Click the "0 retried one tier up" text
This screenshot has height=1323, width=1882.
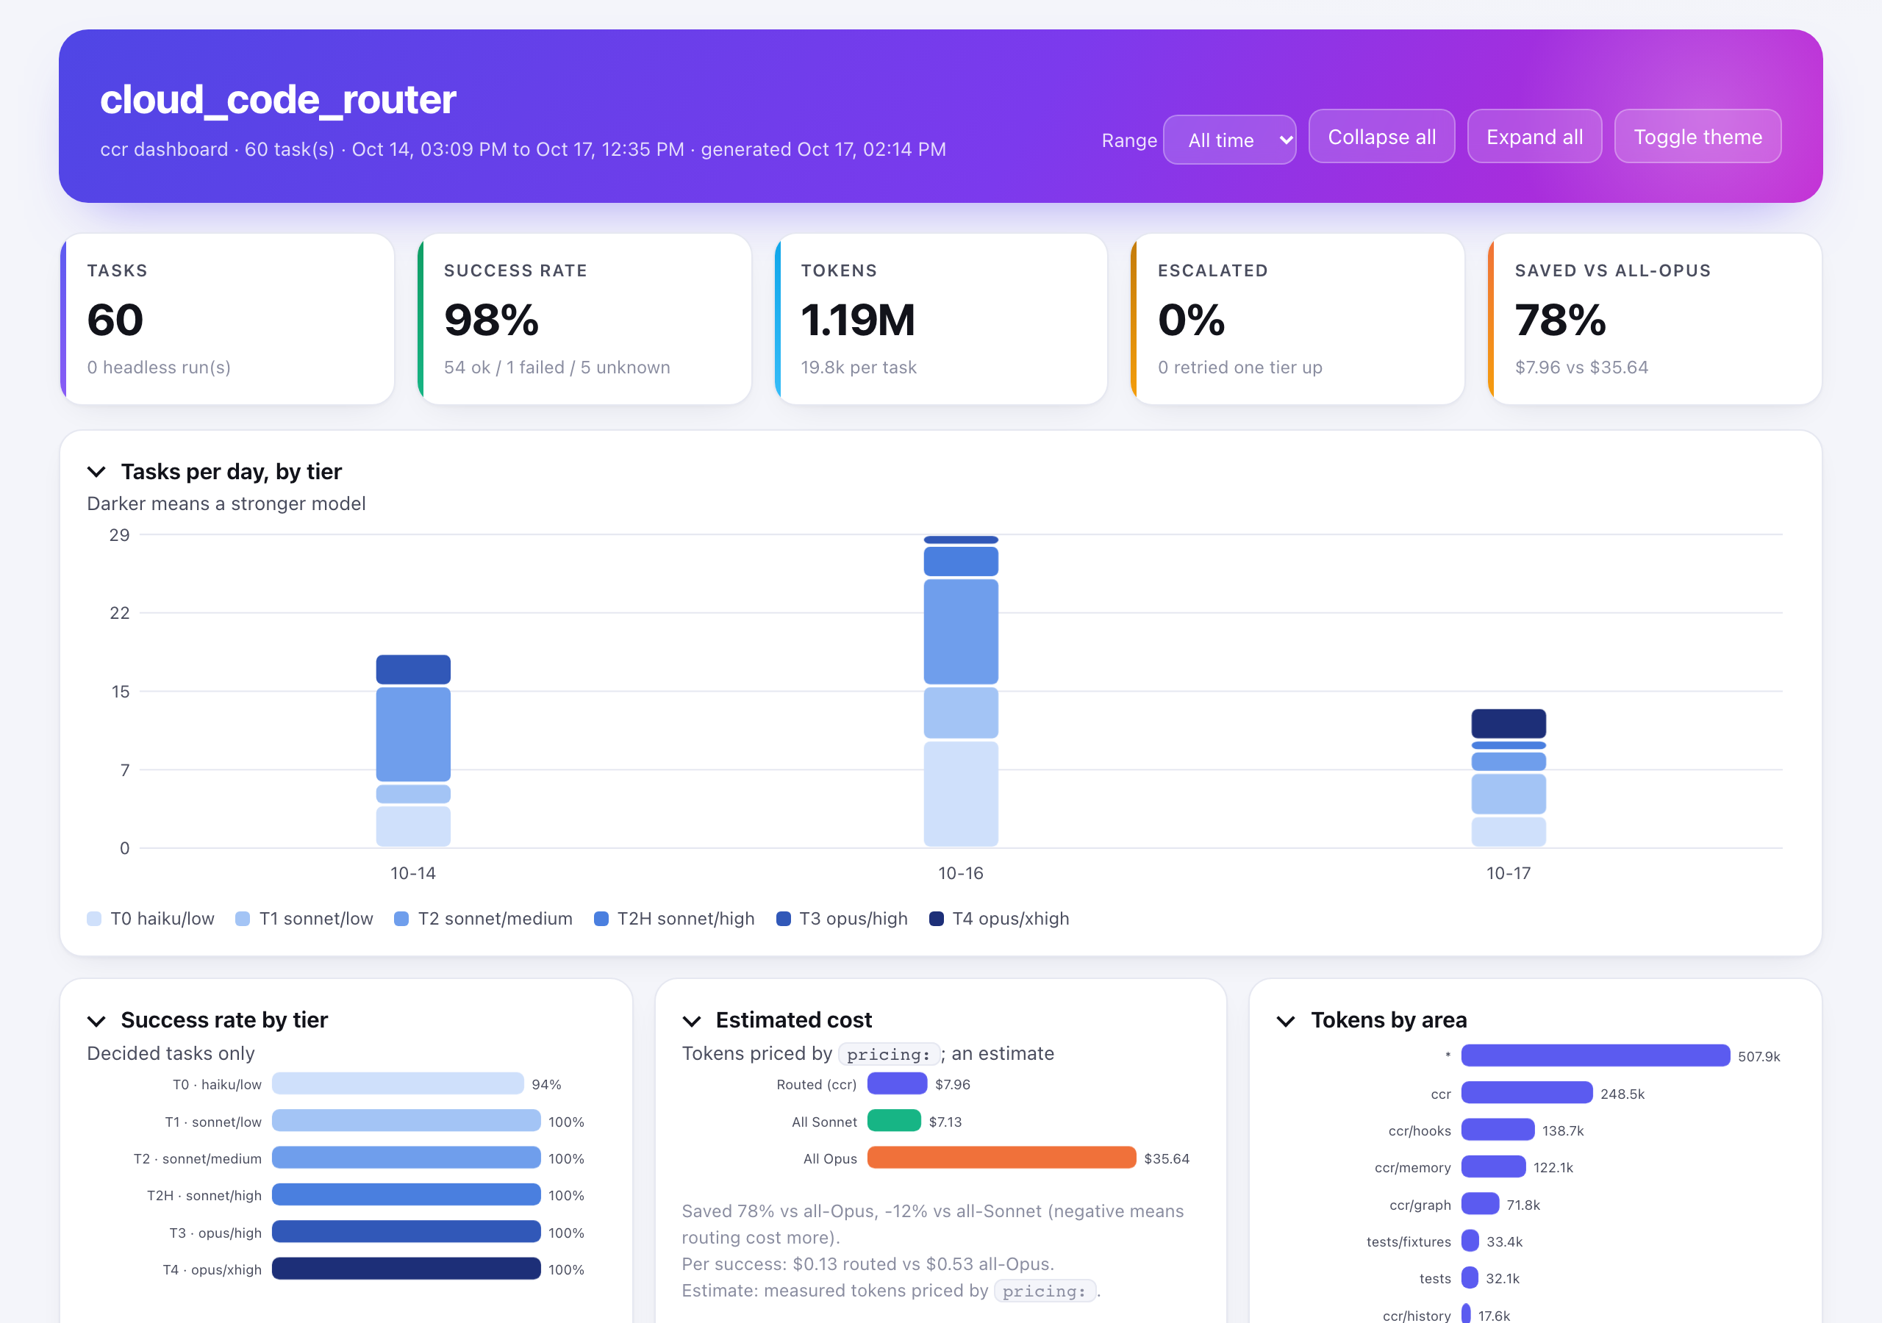(1239, 367)
